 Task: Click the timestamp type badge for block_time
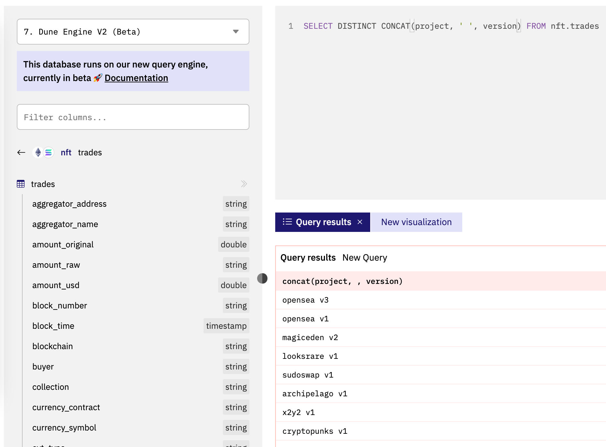pyautogui.click(x=226, y=326)
